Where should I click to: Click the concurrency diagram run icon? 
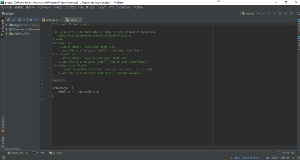pyautogui.click(x=286, y=13)
